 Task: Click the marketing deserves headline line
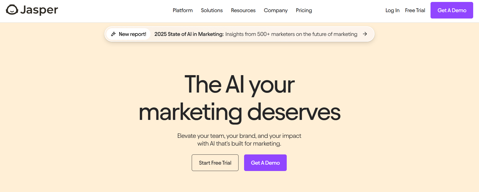(240, 112)
